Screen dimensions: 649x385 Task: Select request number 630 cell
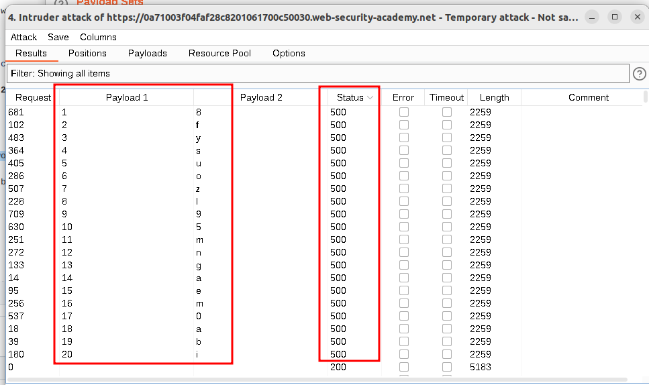[x=16, y=227]
